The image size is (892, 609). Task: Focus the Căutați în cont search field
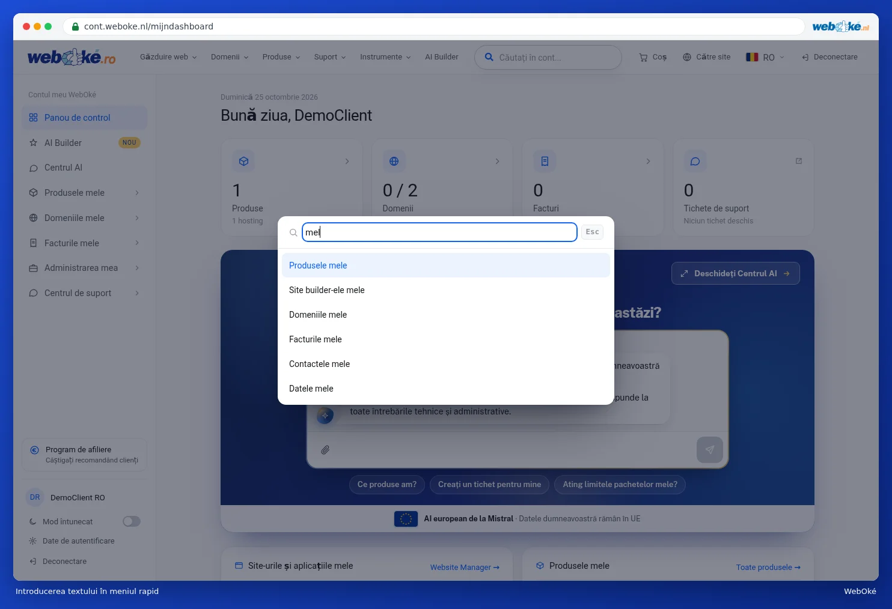[x=548, y=58]
